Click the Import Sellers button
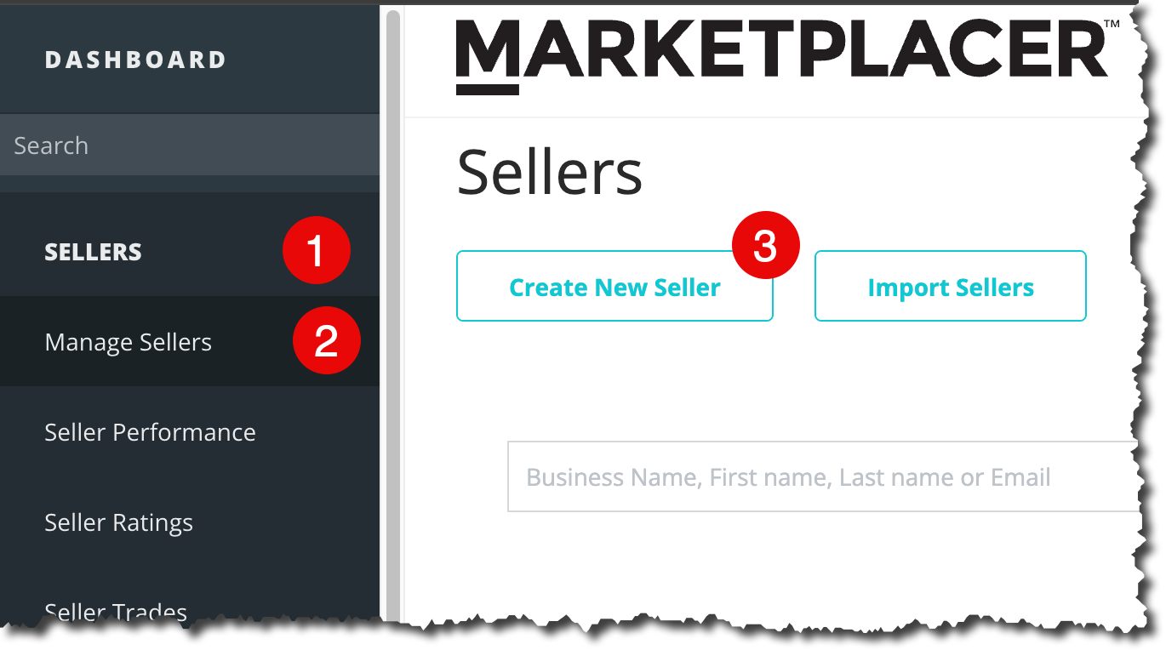The width and height of the screenshot is (1166, 650). [950, 287]
